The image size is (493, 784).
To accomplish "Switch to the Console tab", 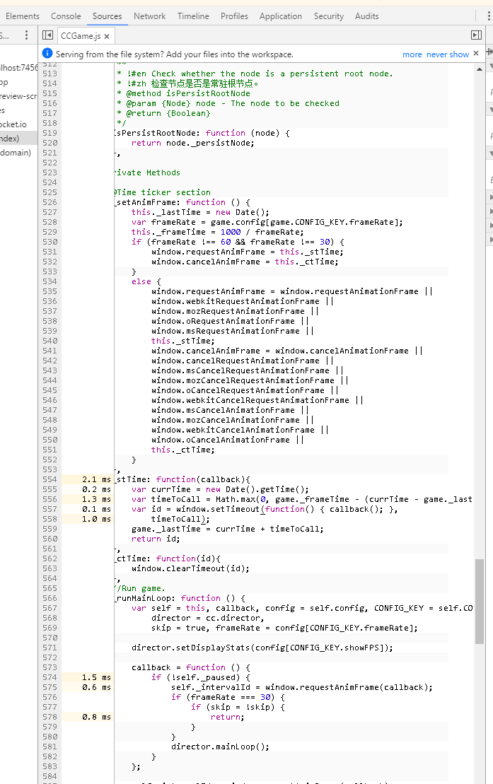I will (66, 16).
